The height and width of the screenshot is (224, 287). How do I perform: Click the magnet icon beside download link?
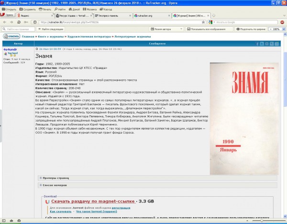47,202
